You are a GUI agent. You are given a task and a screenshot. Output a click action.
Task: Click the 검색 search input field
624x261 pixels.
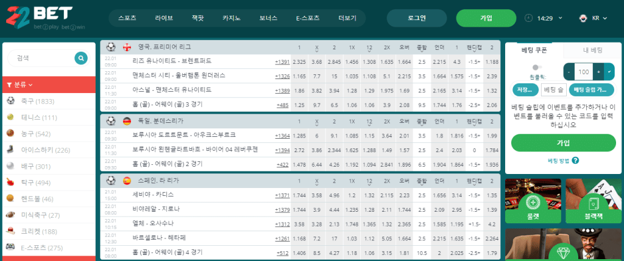(x=41, y=58)
